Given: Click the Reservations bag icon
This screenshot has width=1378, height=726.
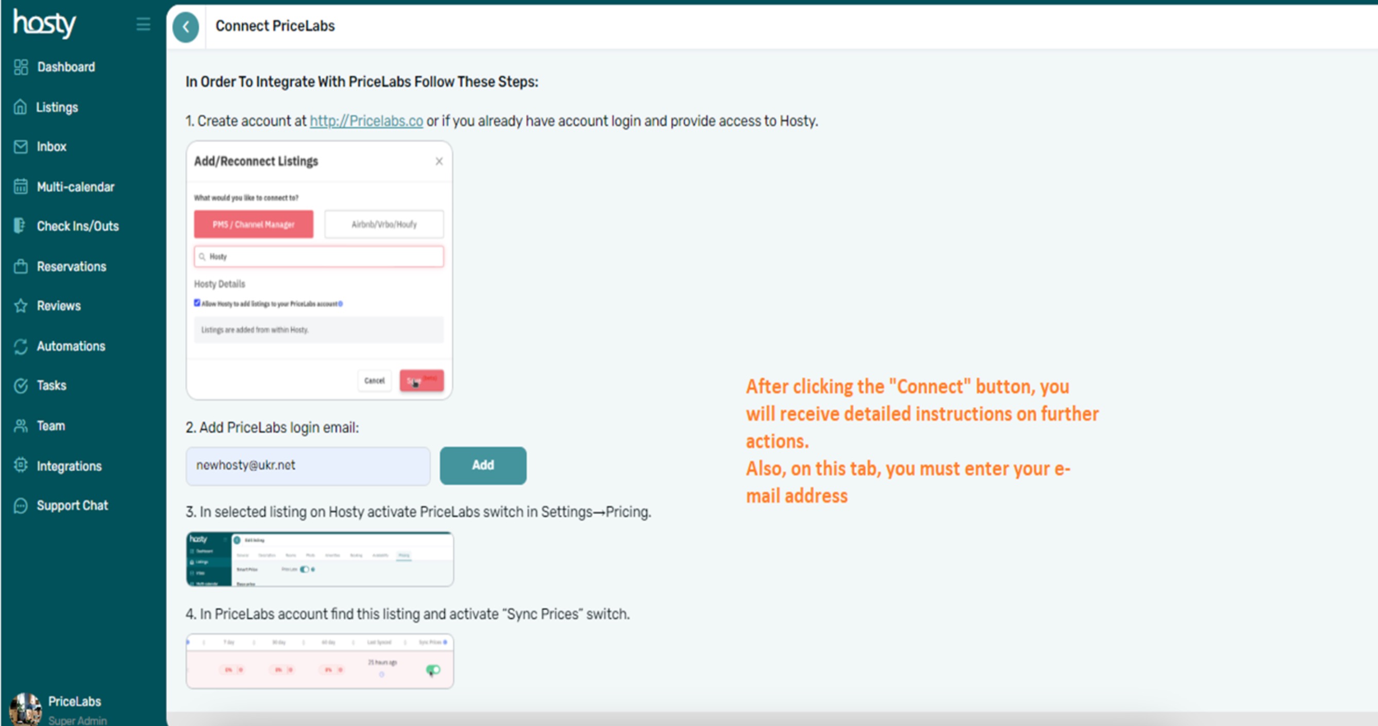Looking at the screenshot, I should [20, 266].
